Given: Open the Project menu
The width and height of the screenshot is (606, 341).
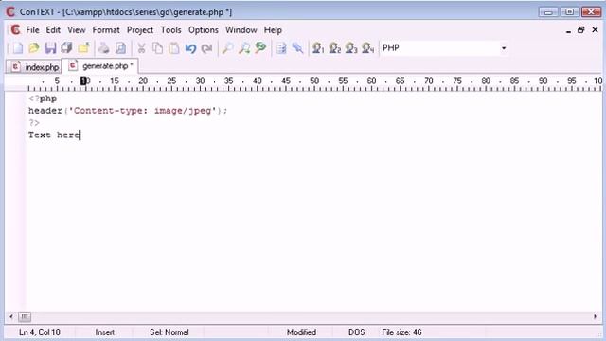Looking at the screenshot, I should (140, 30).
